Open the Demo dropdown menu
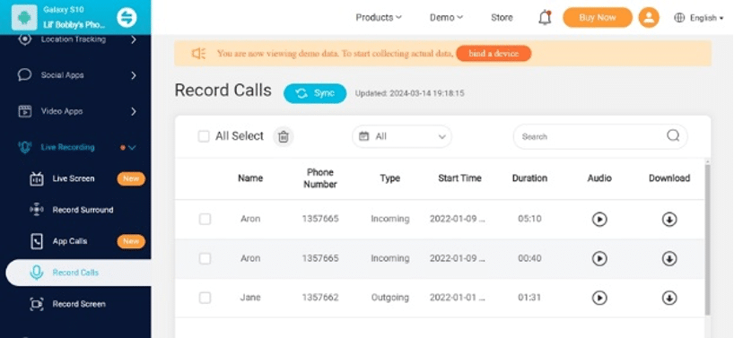 [x=446, y=18]
